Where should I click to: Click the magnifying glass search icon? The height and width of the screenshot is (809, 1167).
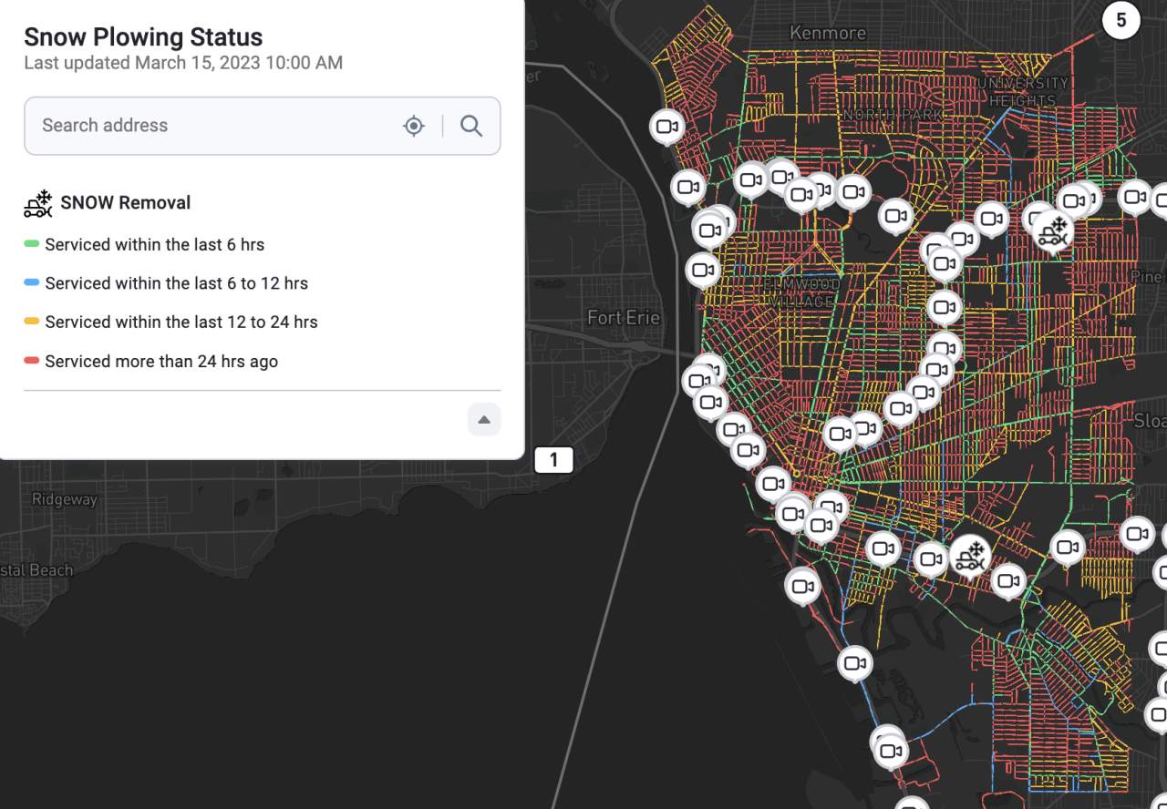(x=471, y=126)
